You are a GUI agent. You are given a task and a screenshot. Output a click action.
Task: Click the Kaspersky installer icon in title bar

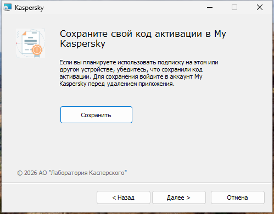point(7,8)
